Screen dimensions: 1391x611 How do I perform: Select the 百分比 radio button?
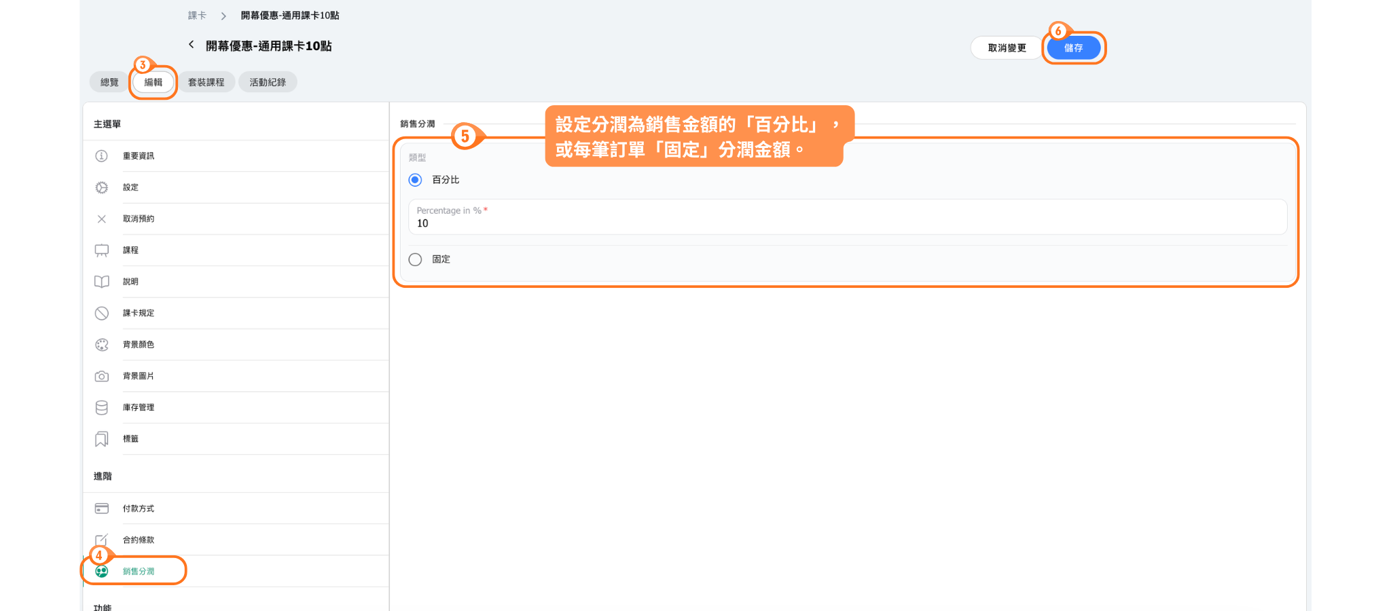415,180
